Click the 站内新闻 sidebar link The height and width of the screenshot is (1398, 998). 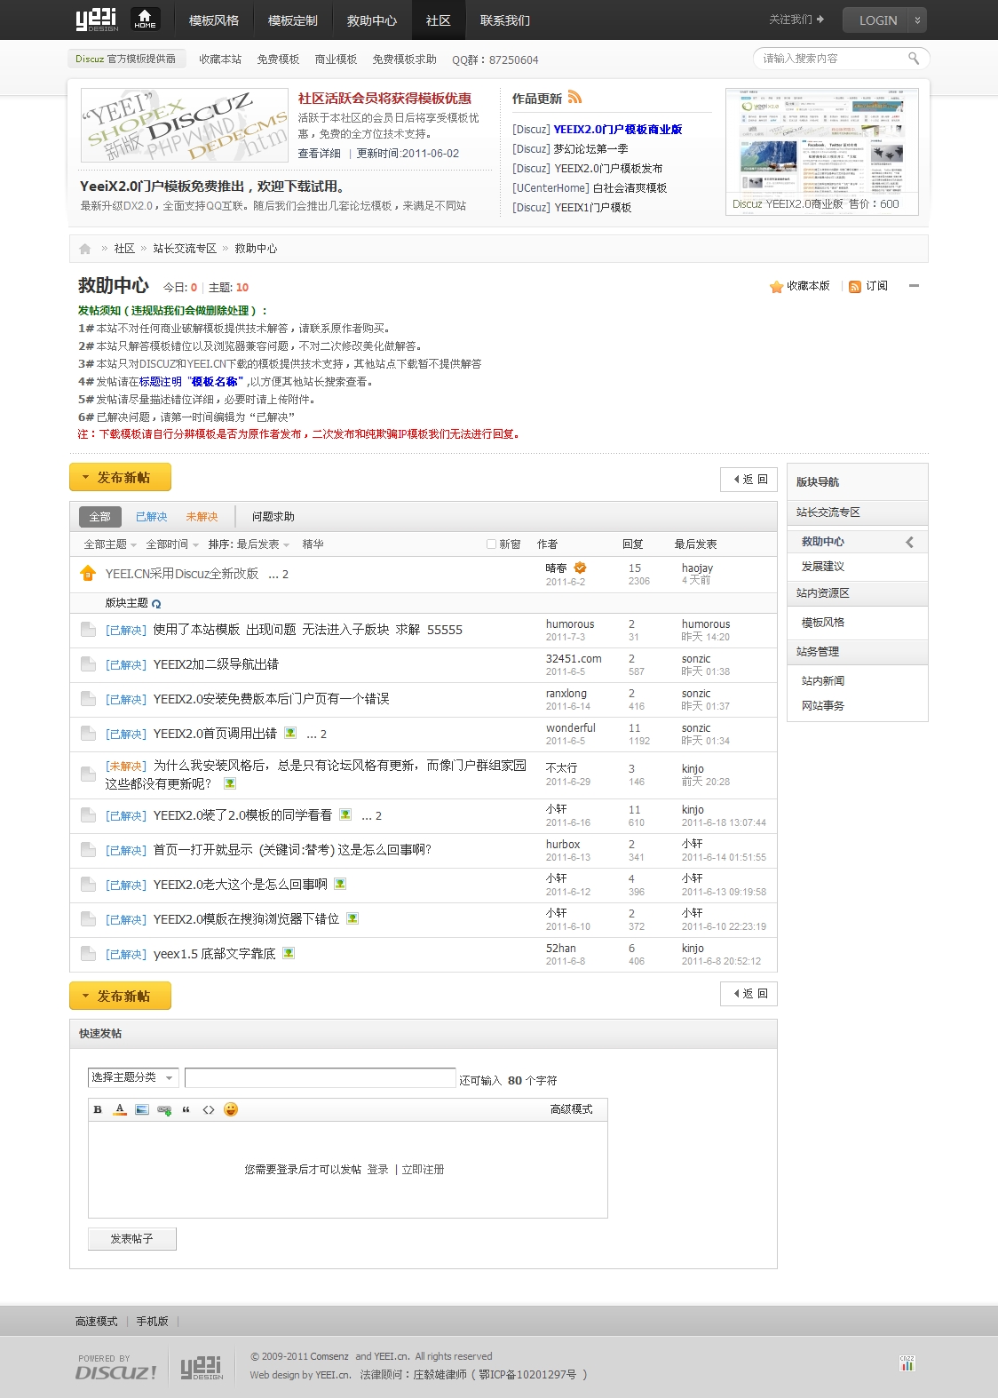click(823, 681)
